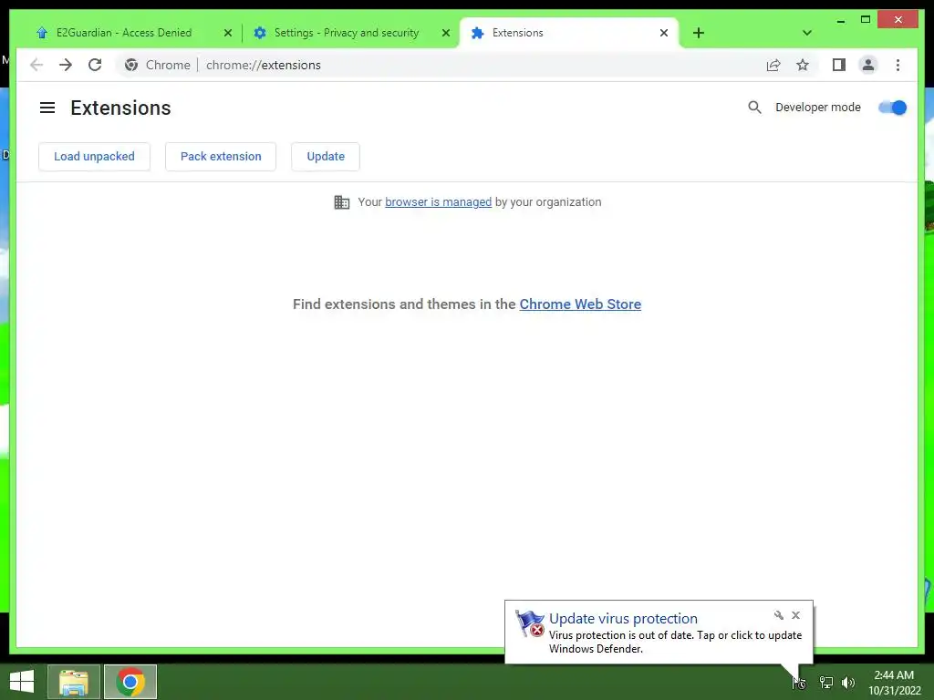Expand the tab search chevron
Image resolution: width=934 pixels, height=700 pixels.
(807, 33)
